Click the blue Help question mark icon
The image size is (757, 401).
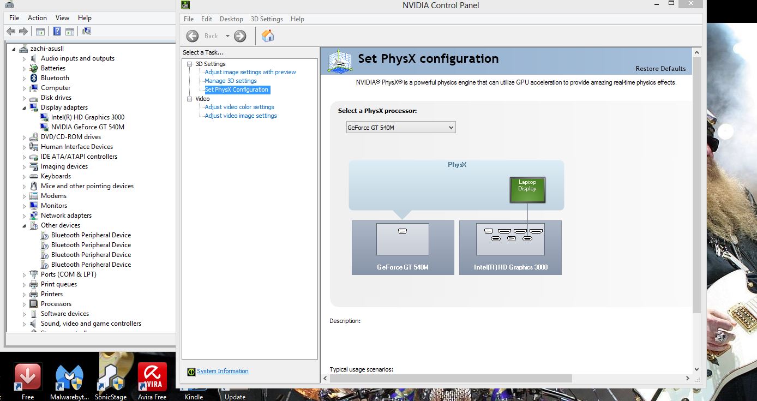[57, 32]
